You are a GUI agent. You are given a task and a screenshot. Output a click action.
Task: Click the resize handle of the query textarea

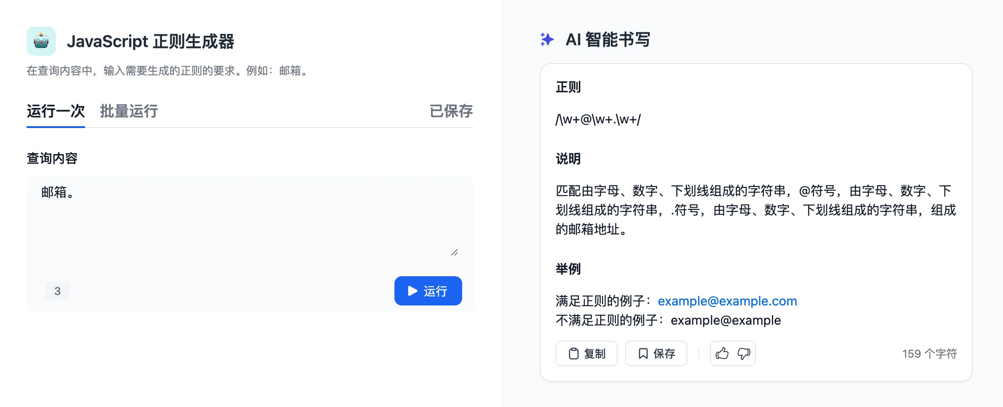[454, 252]
